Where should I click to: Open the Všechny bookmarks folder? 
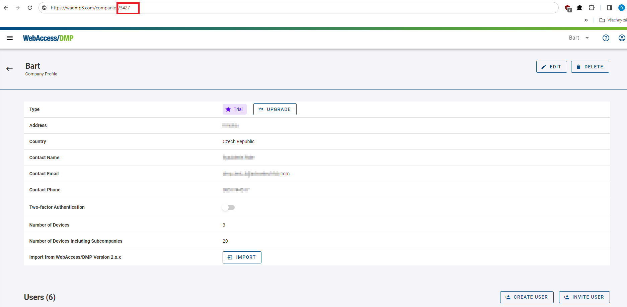613,20
